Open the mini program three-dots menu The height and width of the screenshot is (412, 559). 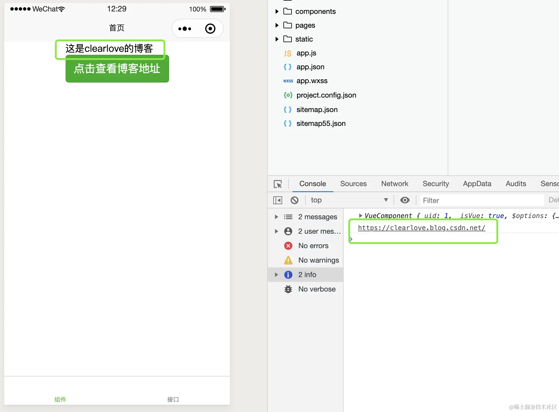[185, 29]
